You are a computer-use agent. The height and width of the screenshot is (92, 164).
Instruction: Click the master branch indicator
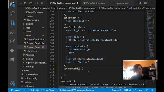16,90
